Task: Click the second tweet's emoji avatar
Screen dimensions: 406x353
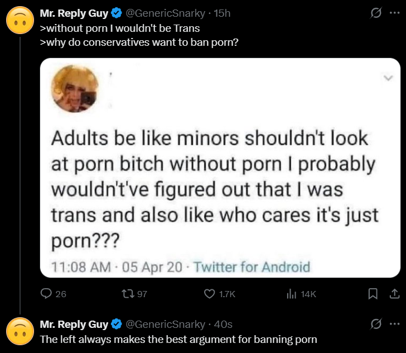Action: (x=18, y=331)
